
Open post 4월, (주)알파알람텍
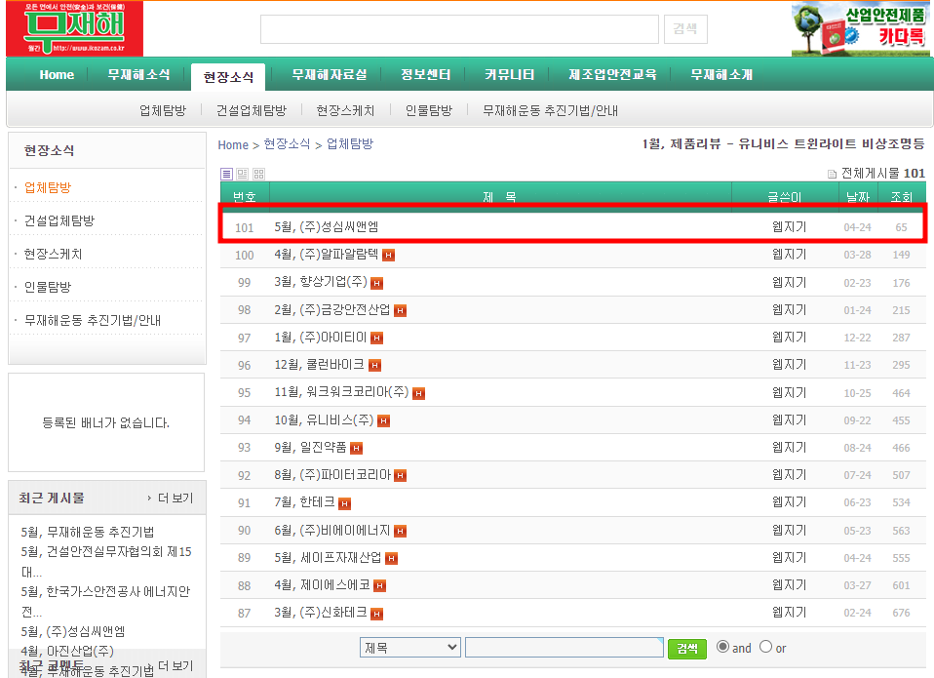point(327,255)
